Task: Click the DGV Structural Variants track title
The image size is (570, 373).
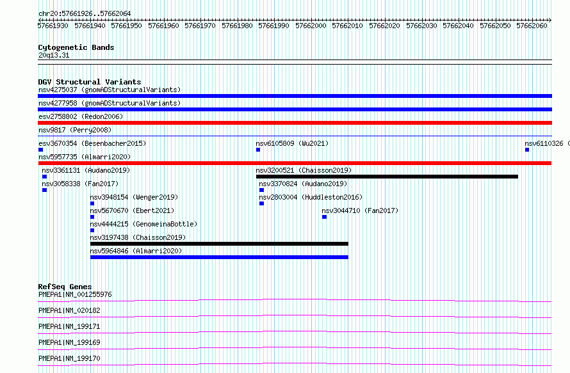Action: 90,82
